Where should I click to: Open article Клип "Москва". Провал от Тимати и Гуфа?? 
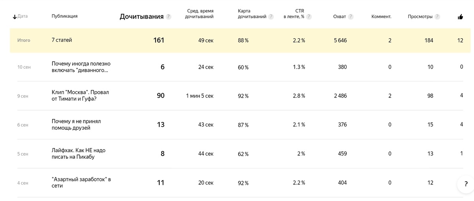[80, 96]
